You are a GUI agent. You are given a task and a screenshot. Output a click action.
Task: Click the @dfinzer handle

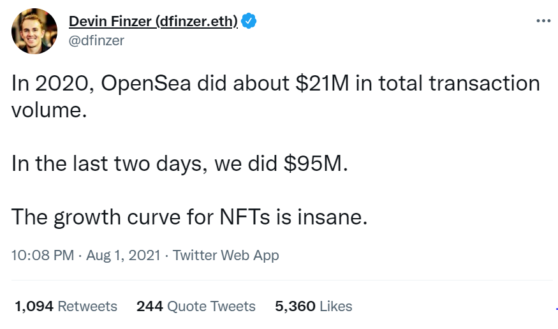[96, 41]
